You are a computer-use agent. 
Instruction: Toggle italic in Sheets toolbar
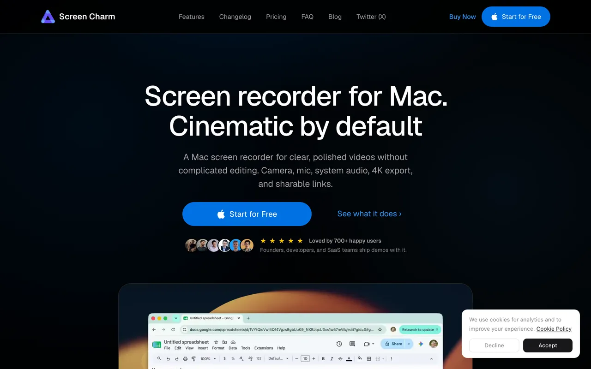click(332, 358)
